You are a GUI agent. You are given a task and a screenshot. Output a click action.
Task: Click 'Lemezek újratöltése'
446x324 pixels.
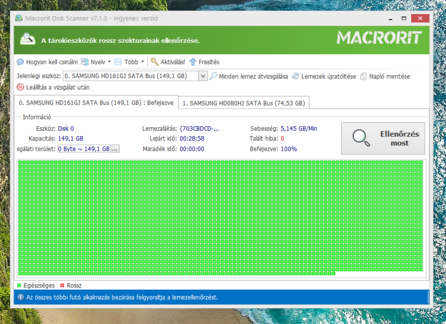tap(329, 76)
